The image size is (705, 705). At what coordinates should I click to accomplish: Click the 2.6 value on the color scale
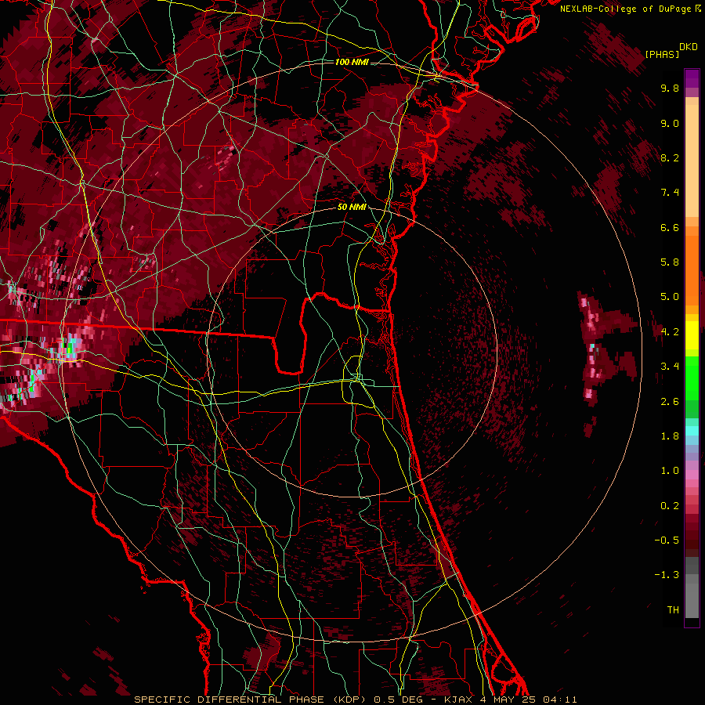click(x=670, y=401)
